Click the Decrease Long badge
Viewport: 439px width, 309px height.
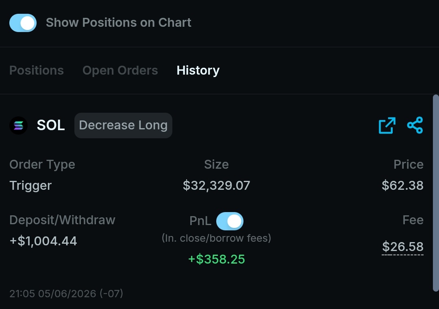123,125
